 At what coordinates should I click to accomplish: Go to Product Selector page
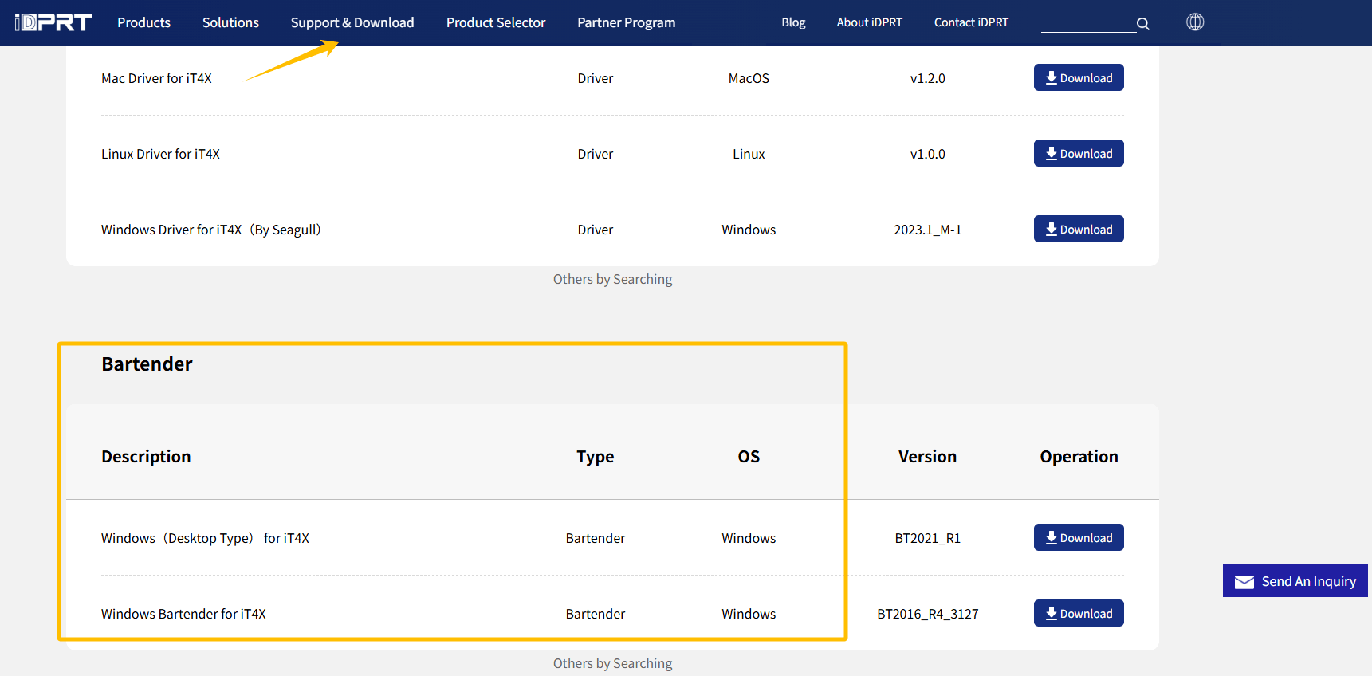click(495, 22)
